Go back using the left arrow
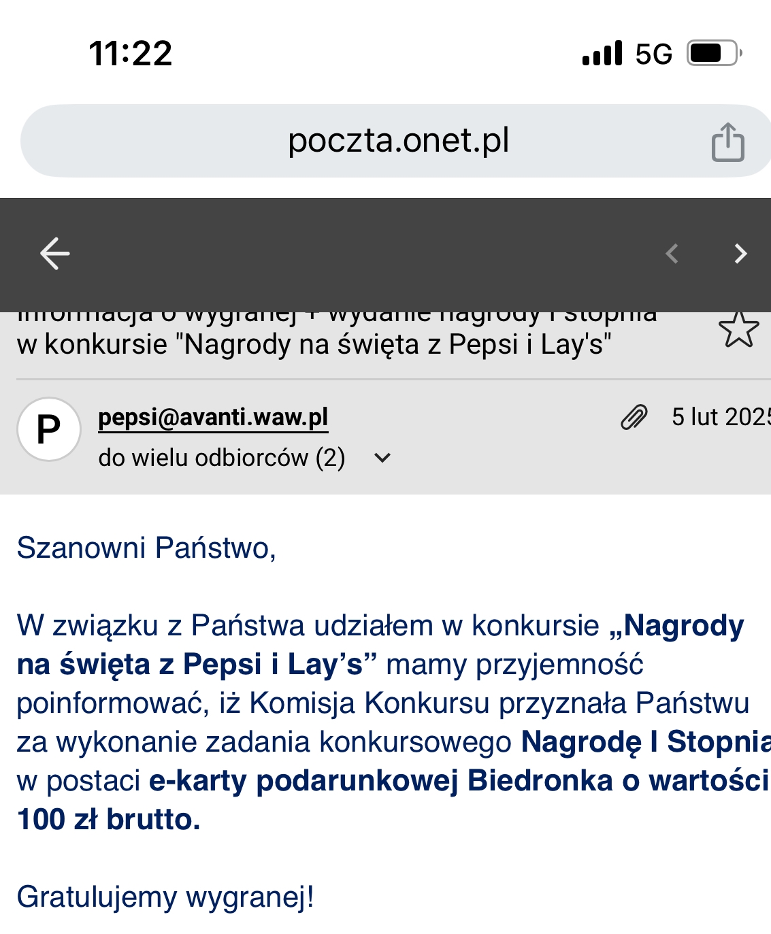 pos(55,254)
